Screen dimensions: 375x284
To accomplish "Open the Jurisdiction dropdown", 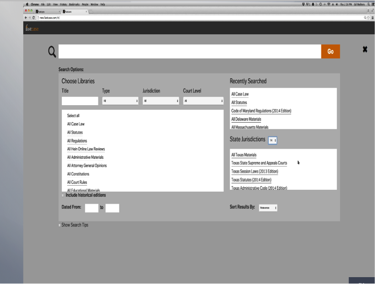I will (161, 101).
